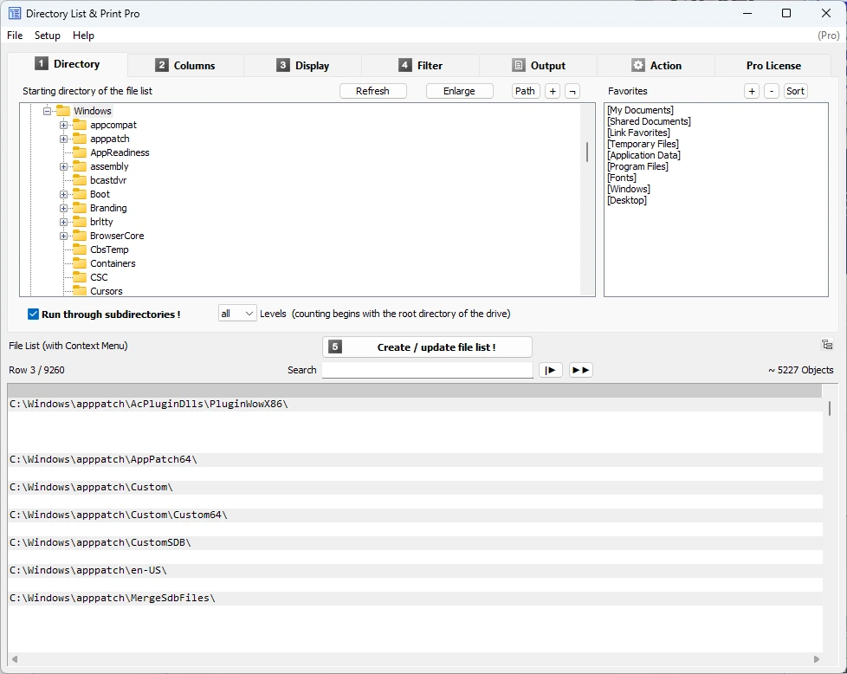Select row C:\Windows\apppatch\AppPatch64\

coord(415,459)
